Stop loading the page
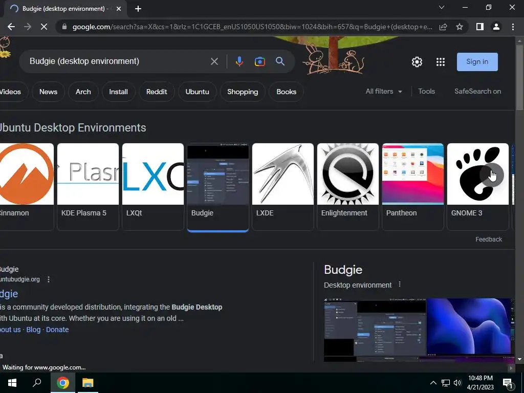Viewport: 524px width, 393px height. tap(44, 27)
